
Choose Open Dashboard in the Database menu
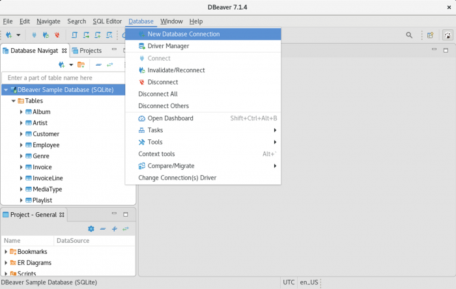(203, 118)
